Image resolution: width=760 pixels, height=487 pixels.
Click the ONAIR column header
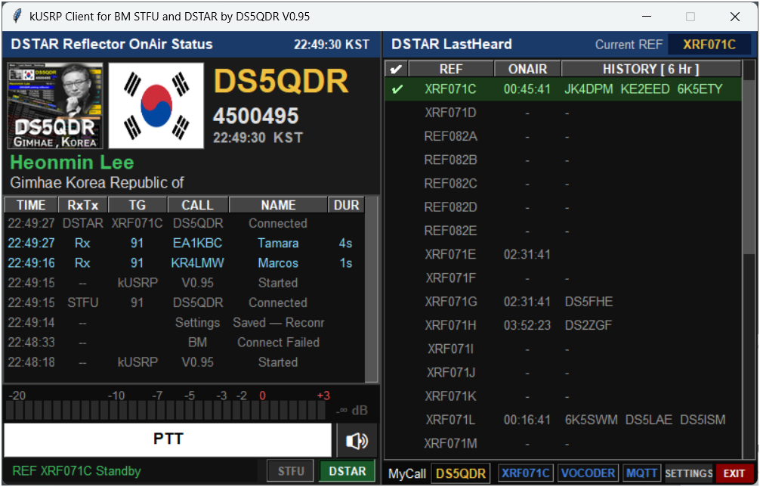[527, 69]
